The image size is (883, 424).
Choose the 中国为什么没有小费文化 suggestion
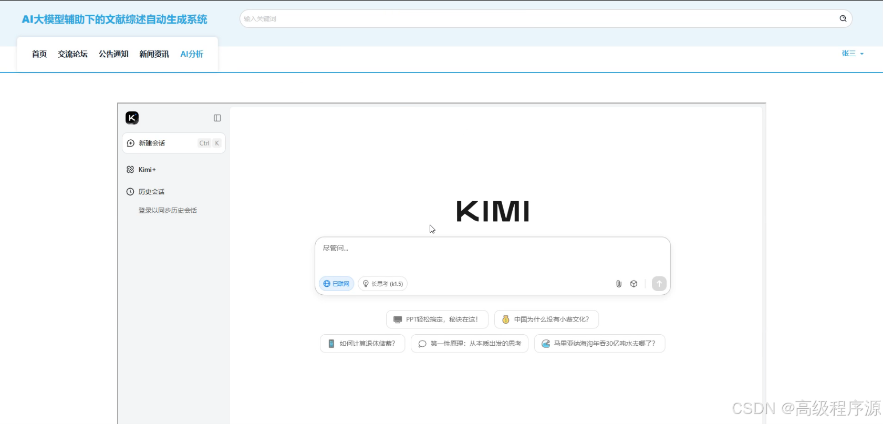[x=546, y=319]
